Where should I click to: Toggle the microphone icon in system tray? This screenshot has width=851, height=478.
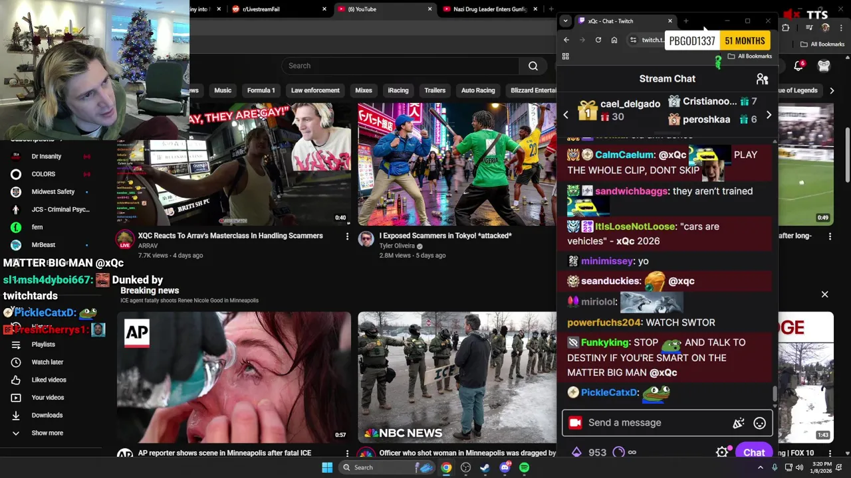(775, 467)
